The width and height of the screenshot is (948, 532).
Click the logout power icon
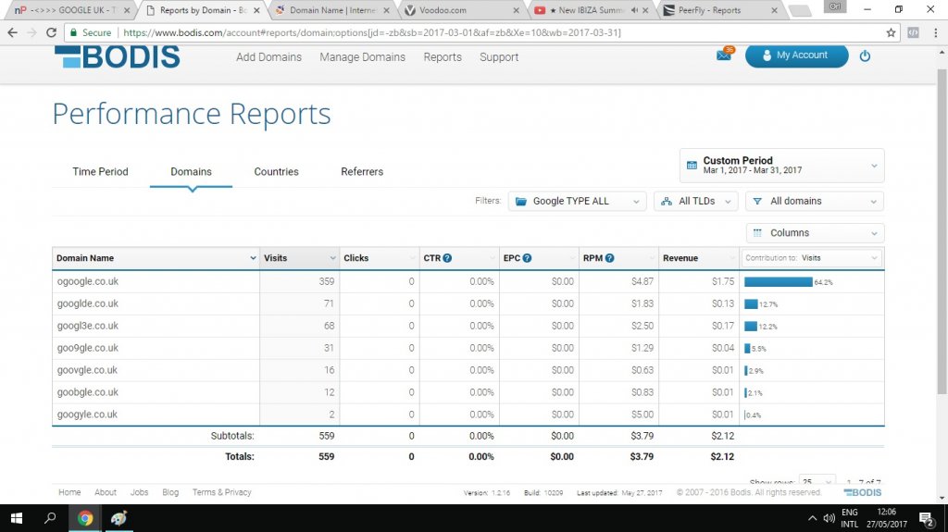(x=865, y=56)
